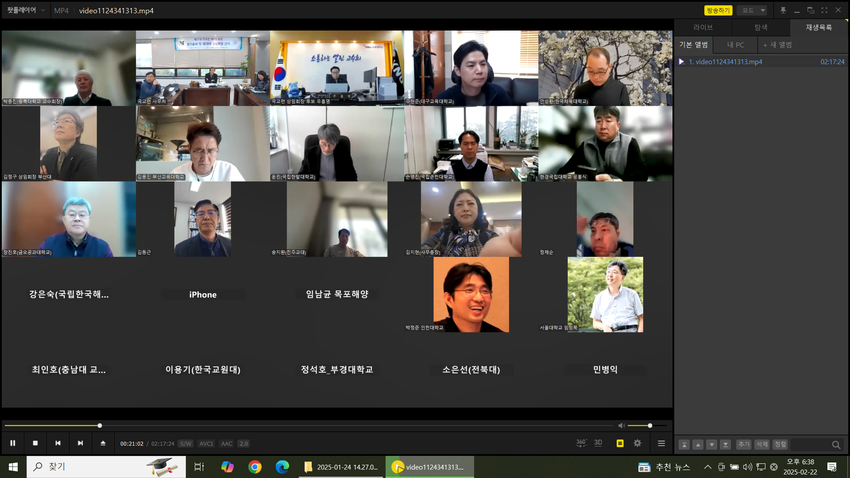Toggle 360 degree video mode
This screenshot has width=850, height=478.
click(581, 443)
